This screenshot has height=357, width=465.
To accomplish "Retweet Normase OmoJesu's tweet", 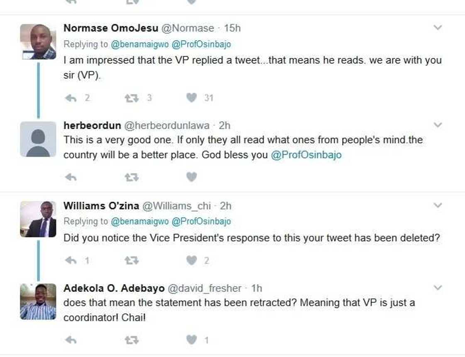I will point(132,98).
